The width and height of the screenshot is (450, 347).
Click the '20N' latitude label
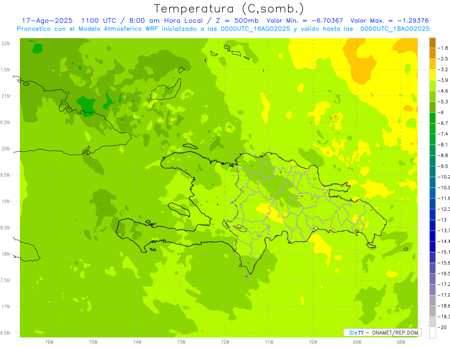pos(6,149)
